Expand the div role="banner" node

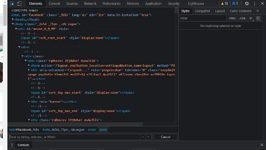pos(29,101)
